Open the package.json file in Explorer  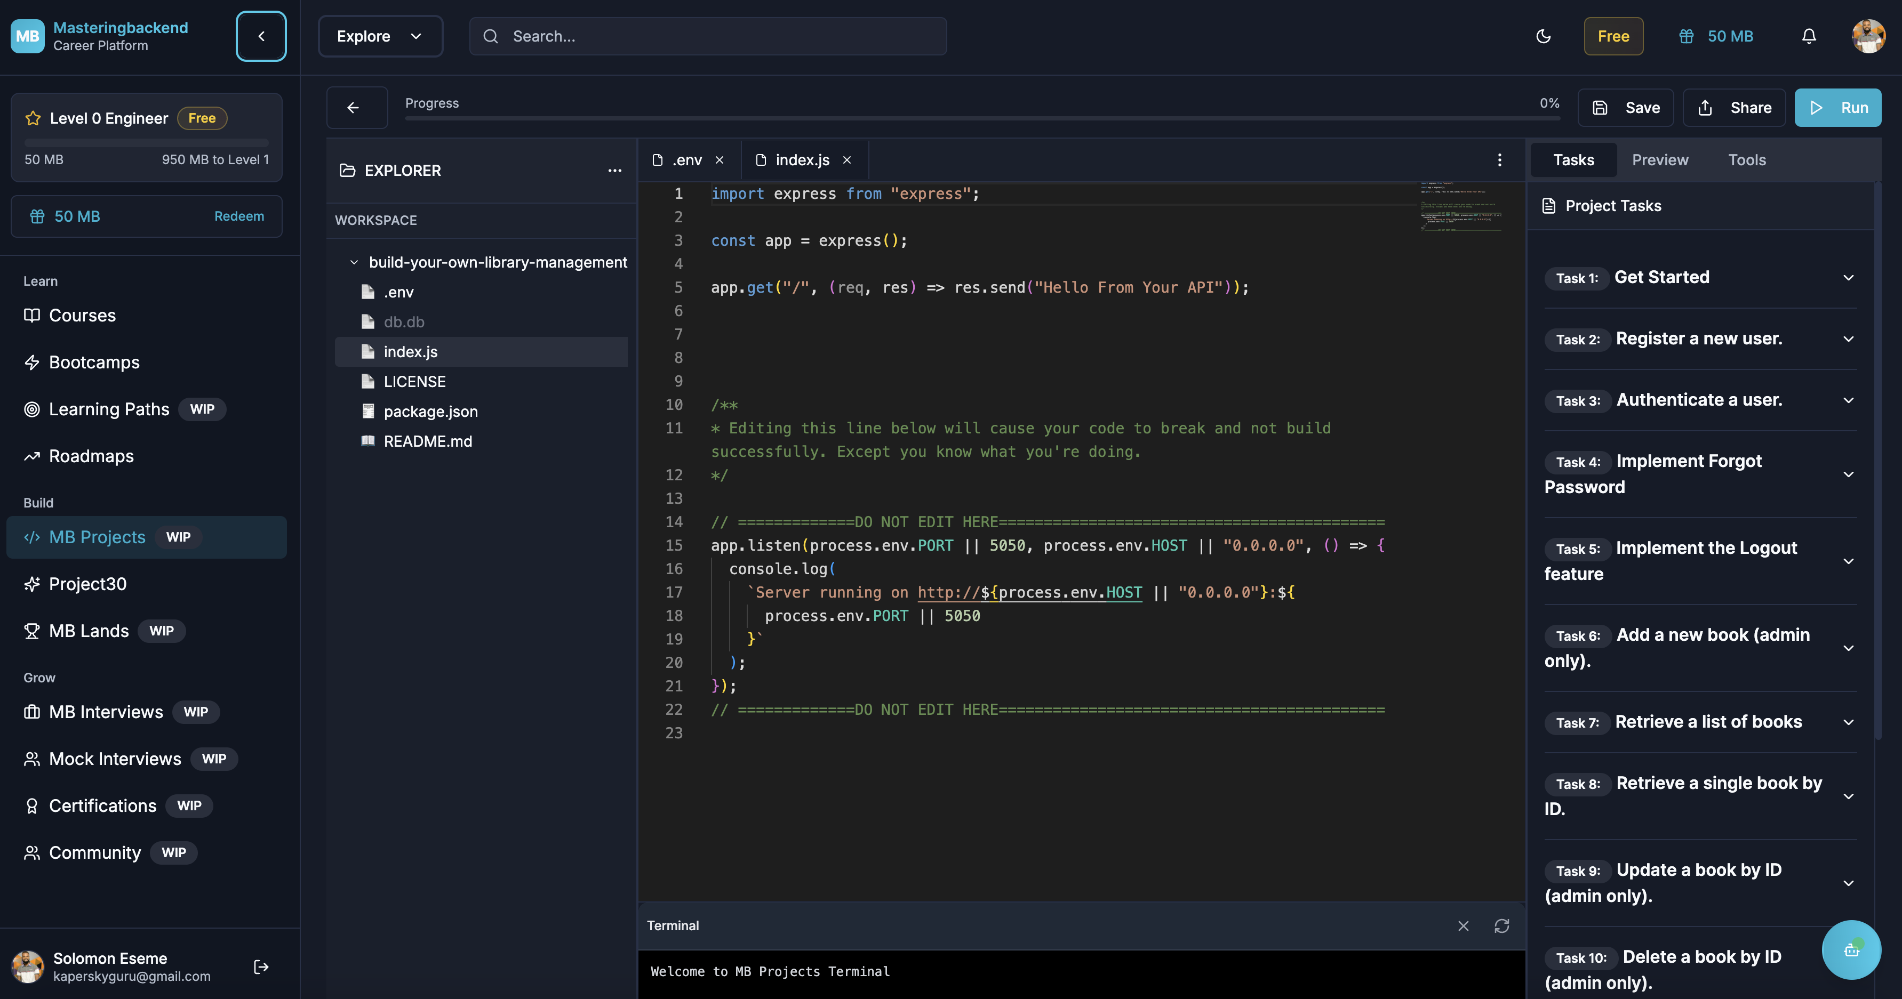coord(430,411)
